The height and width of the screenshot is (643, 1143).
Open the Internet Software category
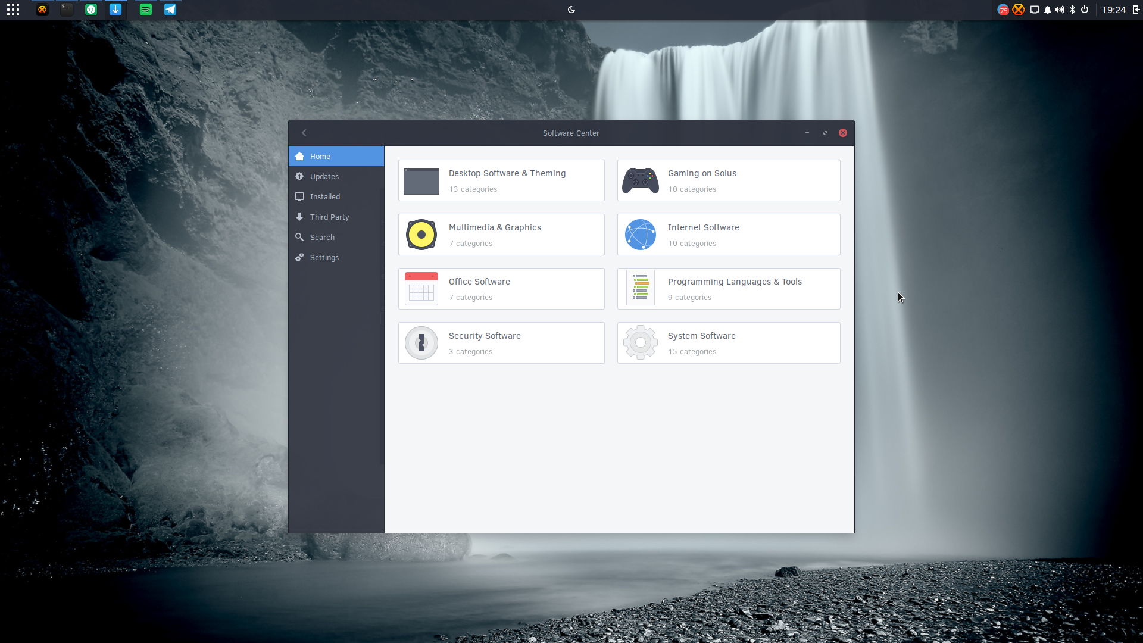[729, 235]
